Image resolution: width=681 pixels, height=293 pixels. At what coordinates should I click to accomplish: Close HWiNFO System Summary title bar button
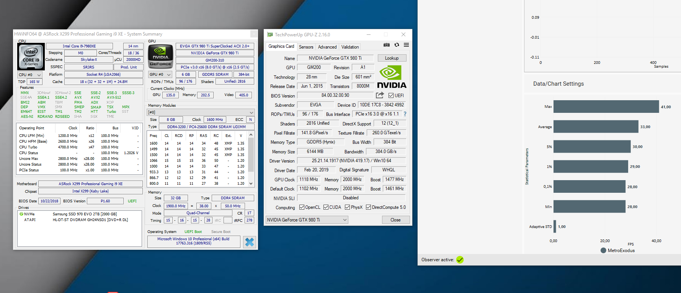click(x=254, y=34)
